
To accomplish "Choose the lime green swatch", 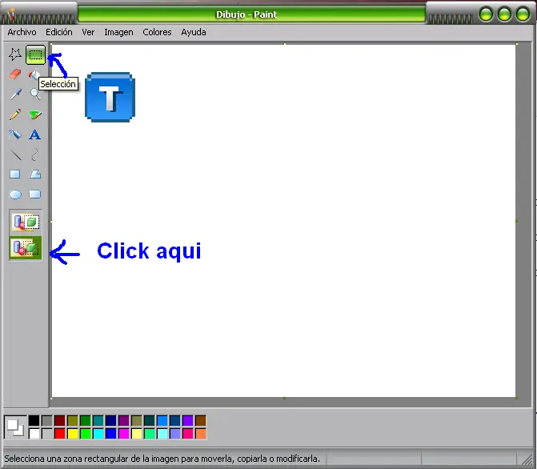I will pos(86,434).
